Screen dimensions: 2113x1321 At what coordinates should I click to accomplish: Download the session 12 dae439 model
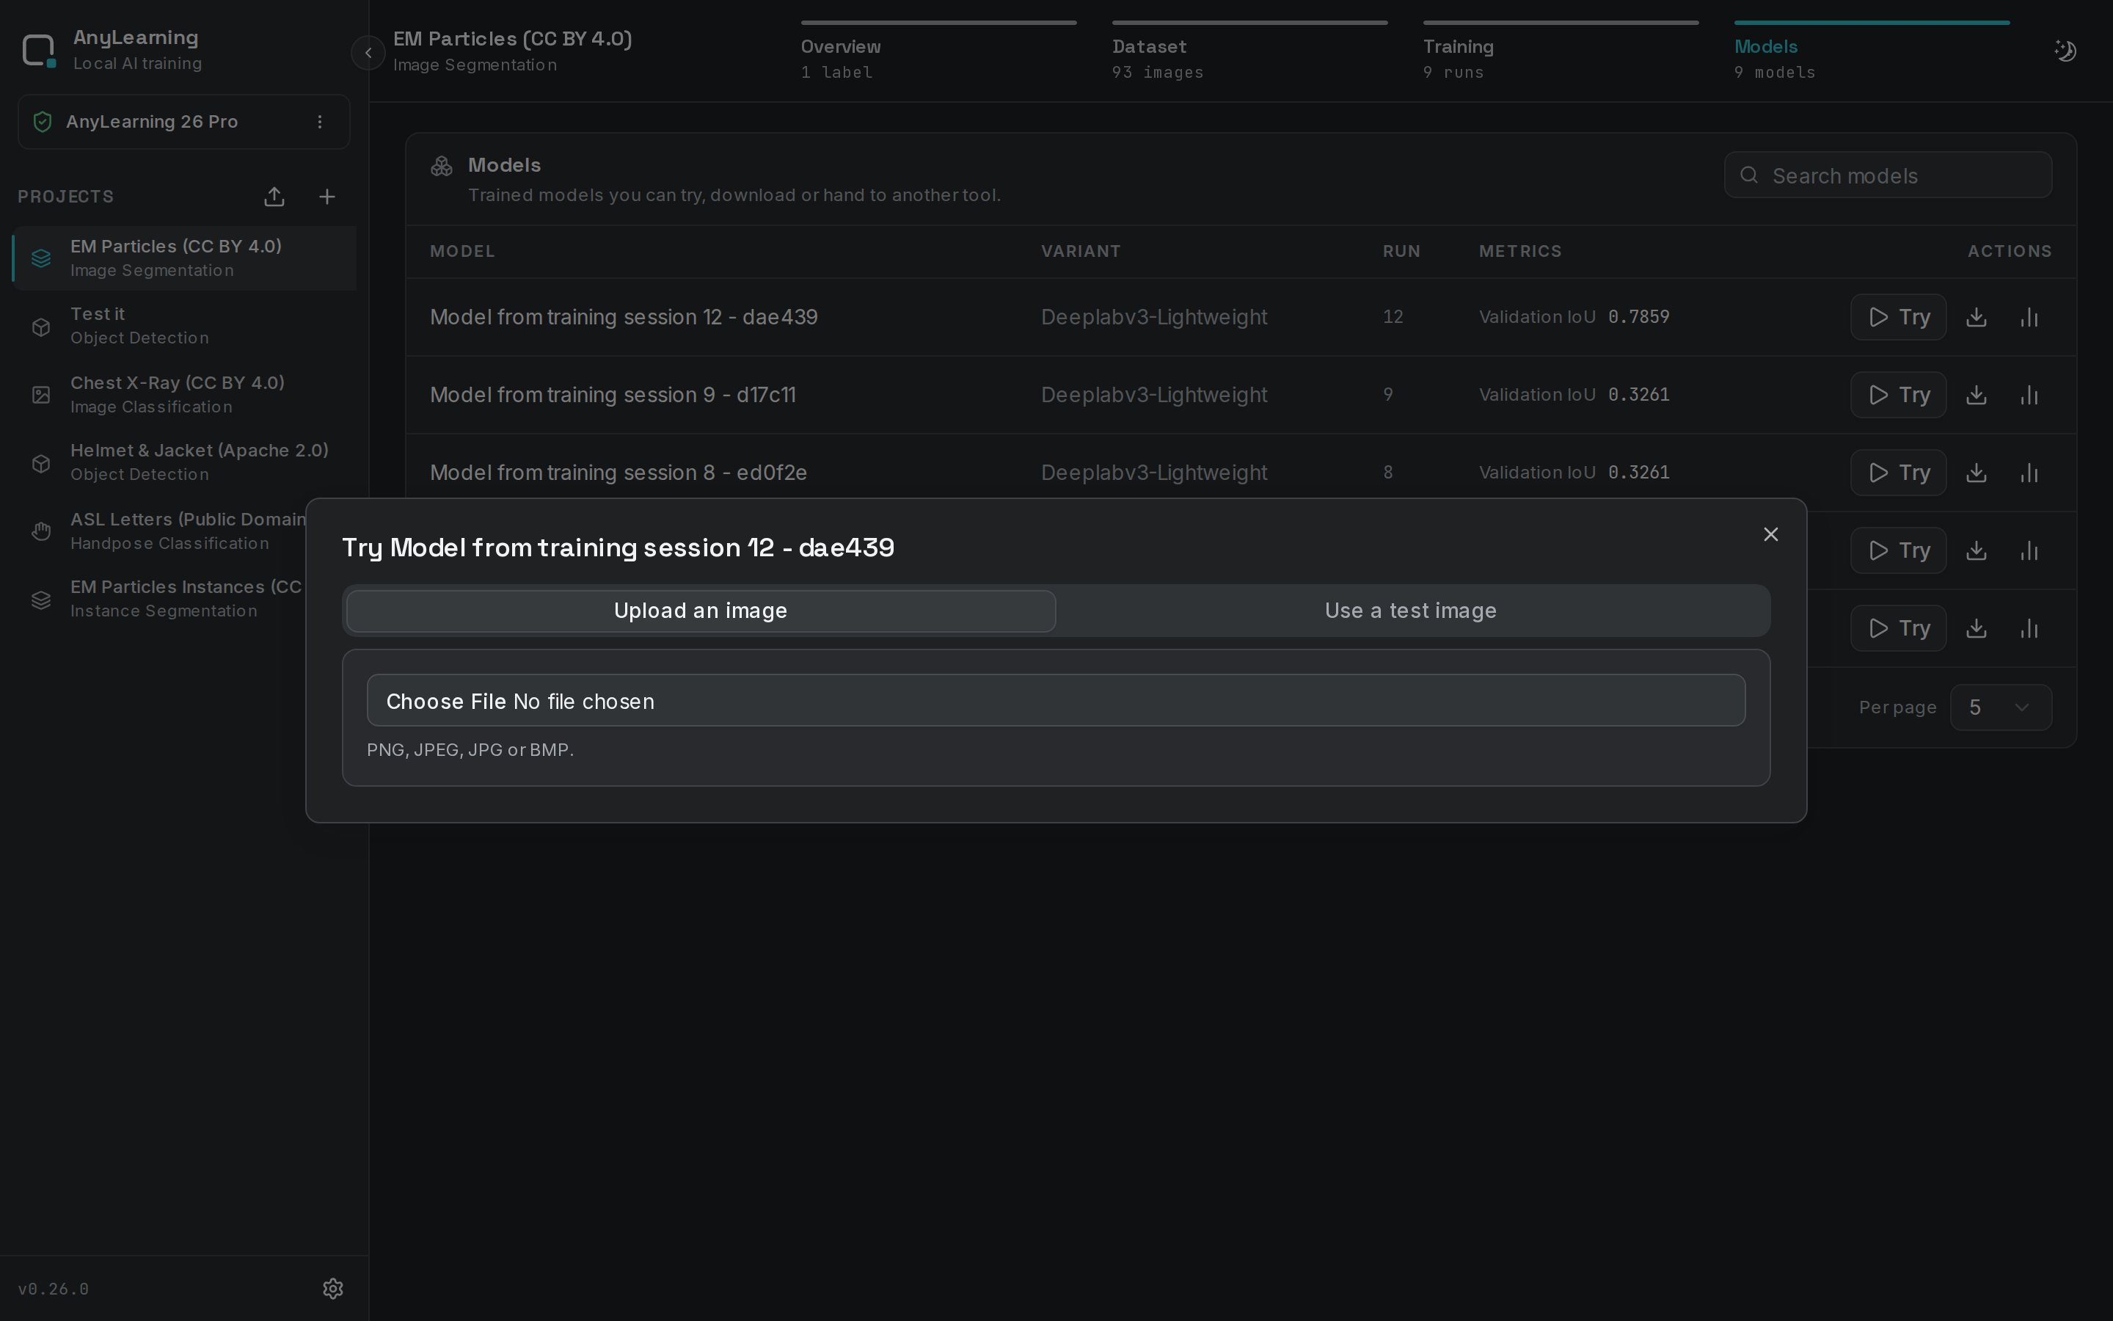[1976, 317]
